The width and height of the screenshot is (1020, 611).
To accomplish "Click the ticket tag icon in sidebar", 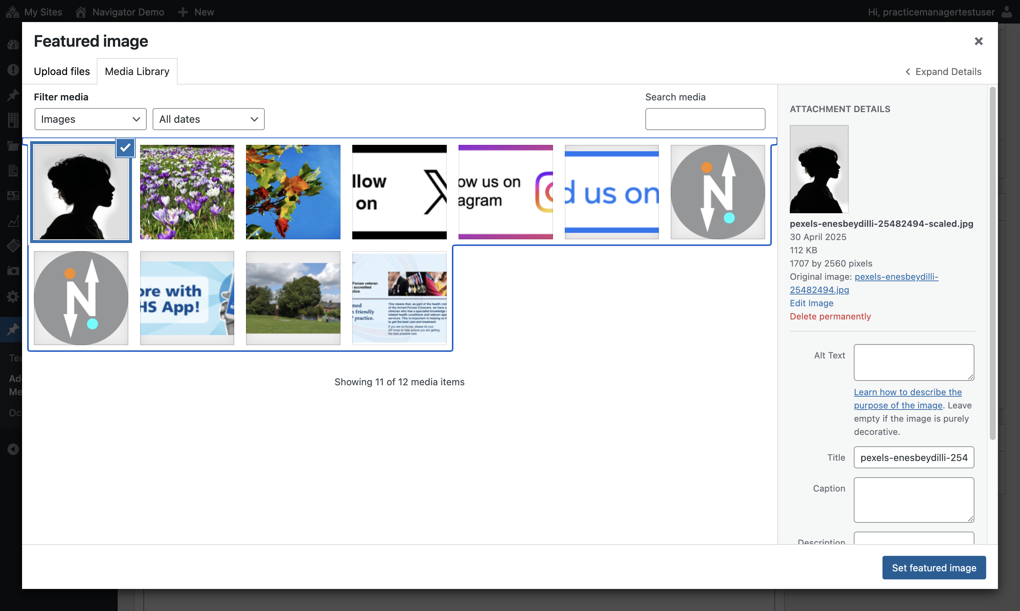I will (13, 246).
